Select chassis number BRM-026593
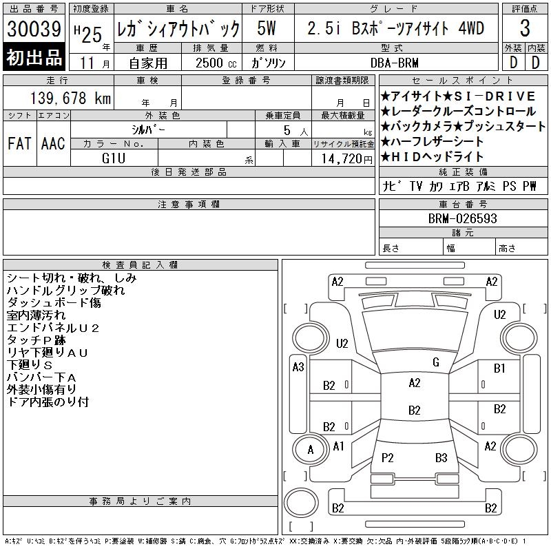Screen dimensions: 551x551 pos(462,218)
